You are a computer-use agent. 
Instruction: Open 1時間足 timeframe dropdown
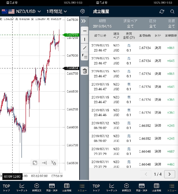coord(57,12)
